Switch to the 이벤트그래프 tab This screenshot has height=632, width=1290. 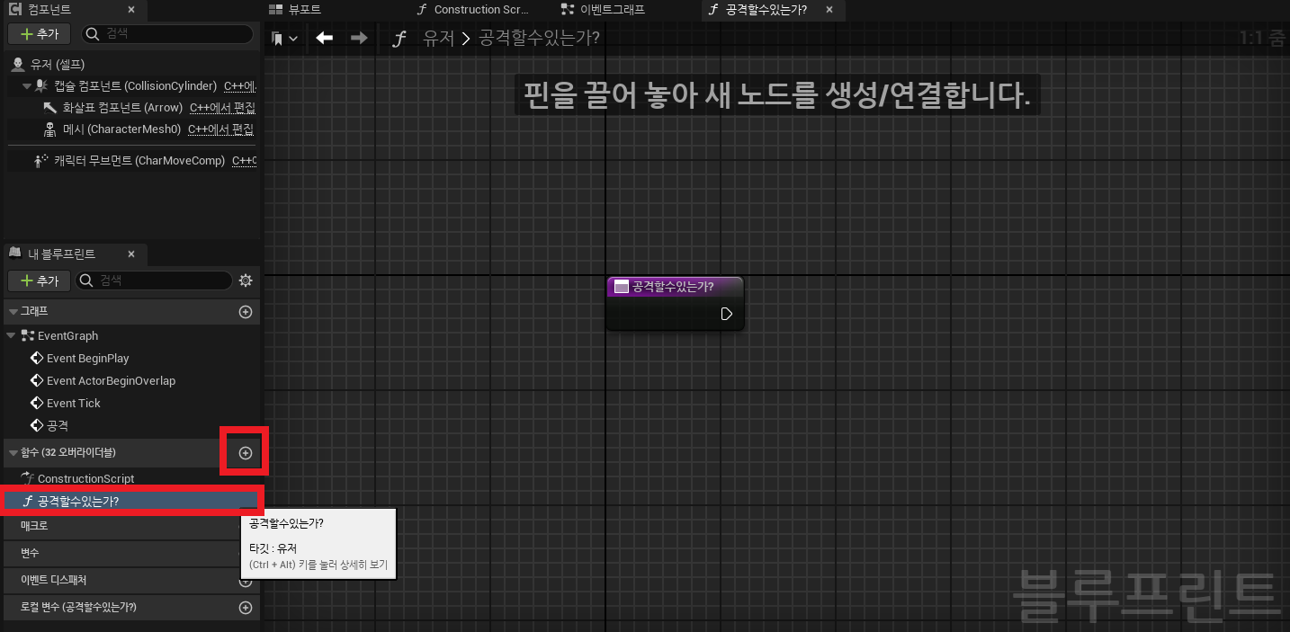pyautogui.click(x=603, y=10)
